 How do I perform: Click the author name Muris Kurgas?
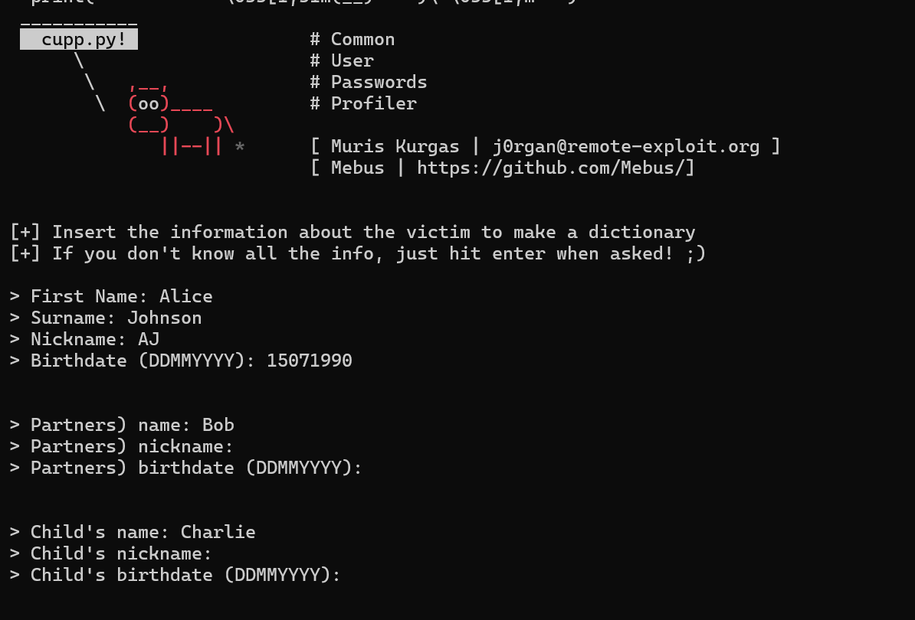[395, 146]
